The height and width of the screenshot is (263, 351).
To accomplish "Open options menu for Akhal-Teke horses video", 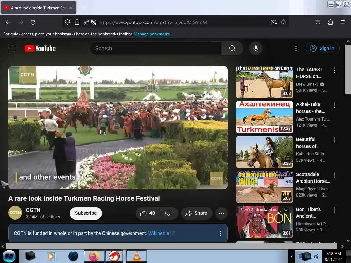I will 335,105.
